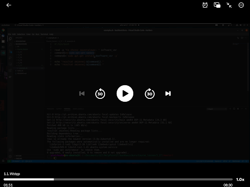Enable picture-in-picture mode
Image resolution: width=250 pixels, height=187 pixels.
(217, 5)
